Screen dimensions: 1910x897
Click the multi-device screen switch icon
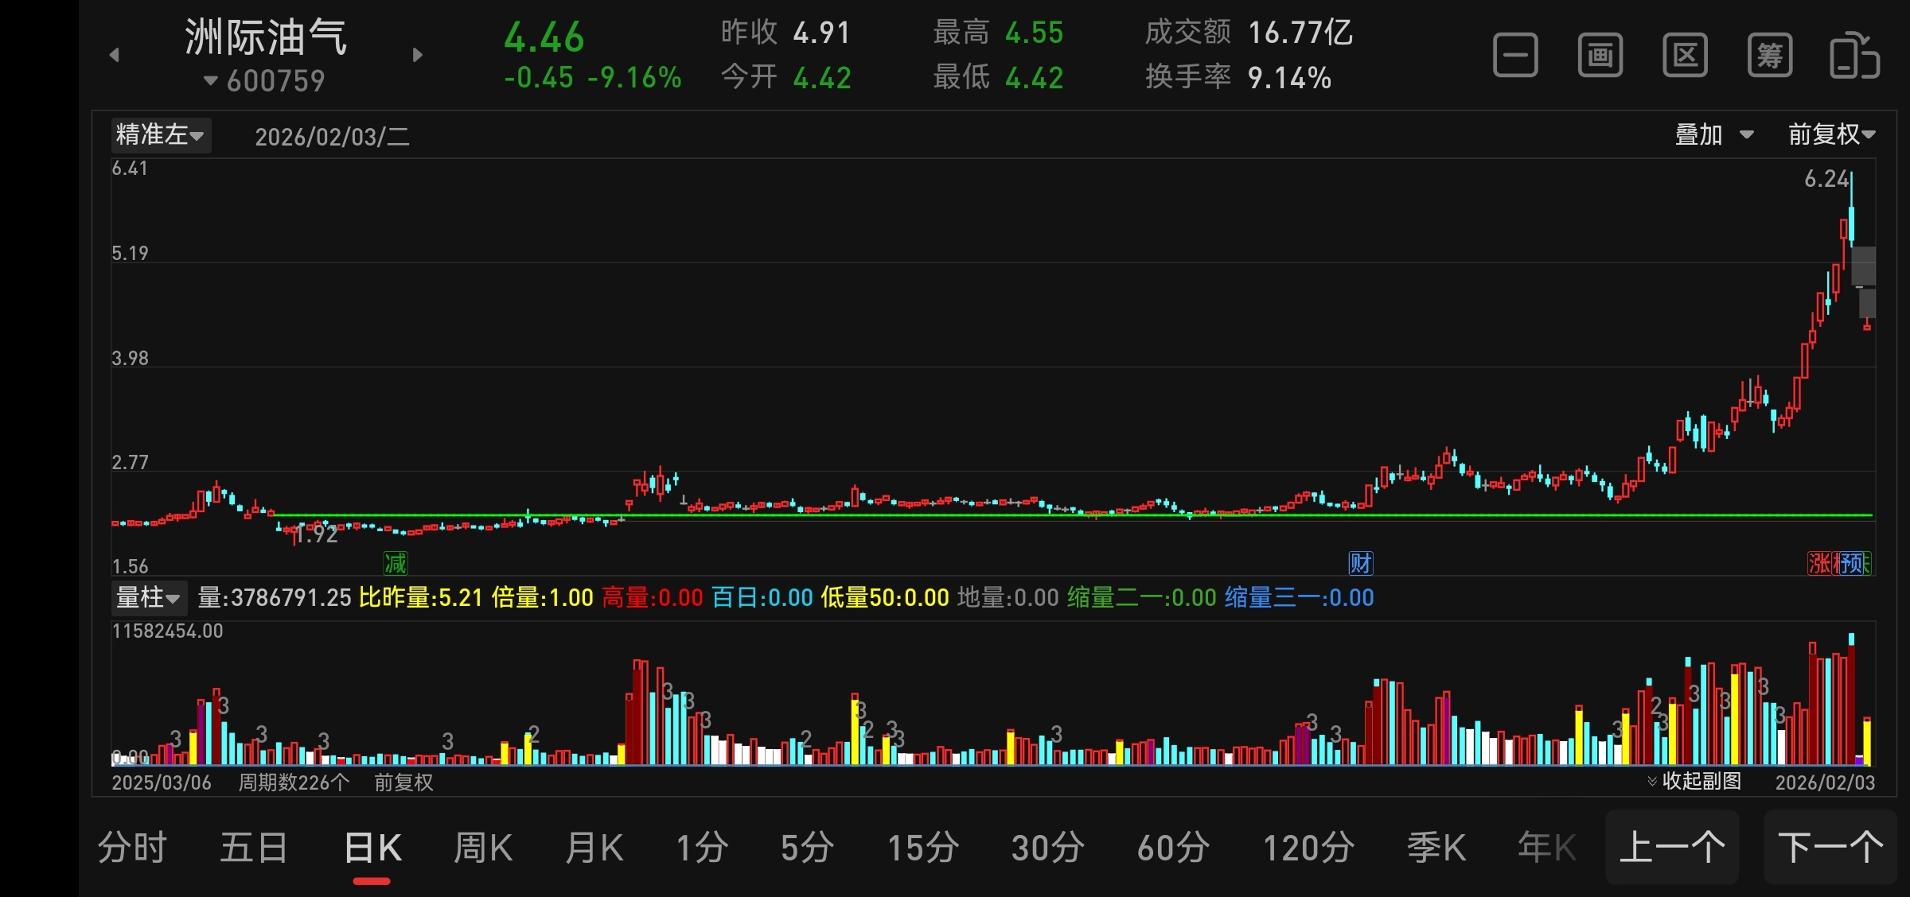point(1854,56)
